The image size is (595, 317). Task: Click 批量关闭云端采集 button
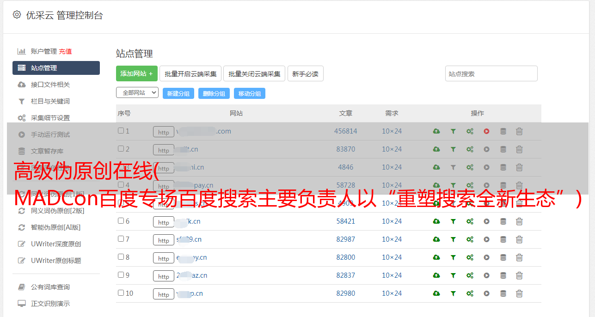pos(254,73)
